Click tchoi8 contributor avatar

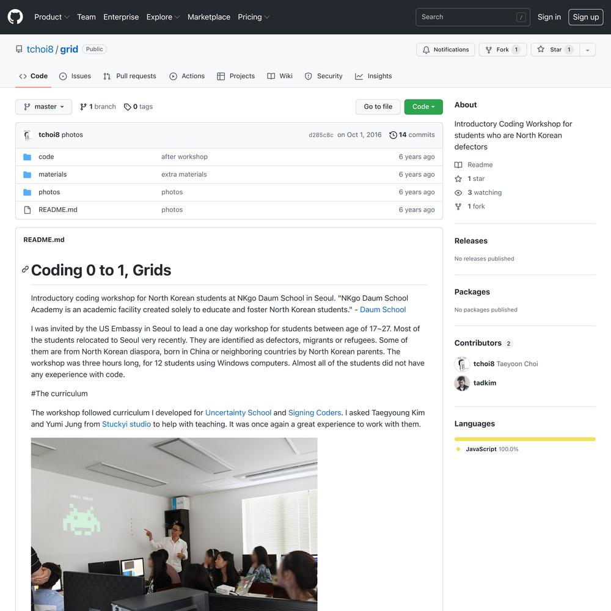[462, 364]
